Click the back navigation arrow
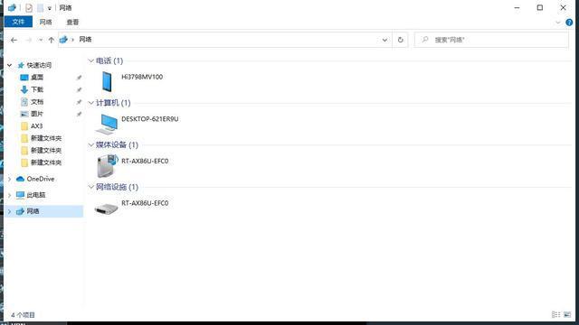Image resolution: width=579 pixels, height=325 pixels. pyautogui.click(x=14, y=40)
